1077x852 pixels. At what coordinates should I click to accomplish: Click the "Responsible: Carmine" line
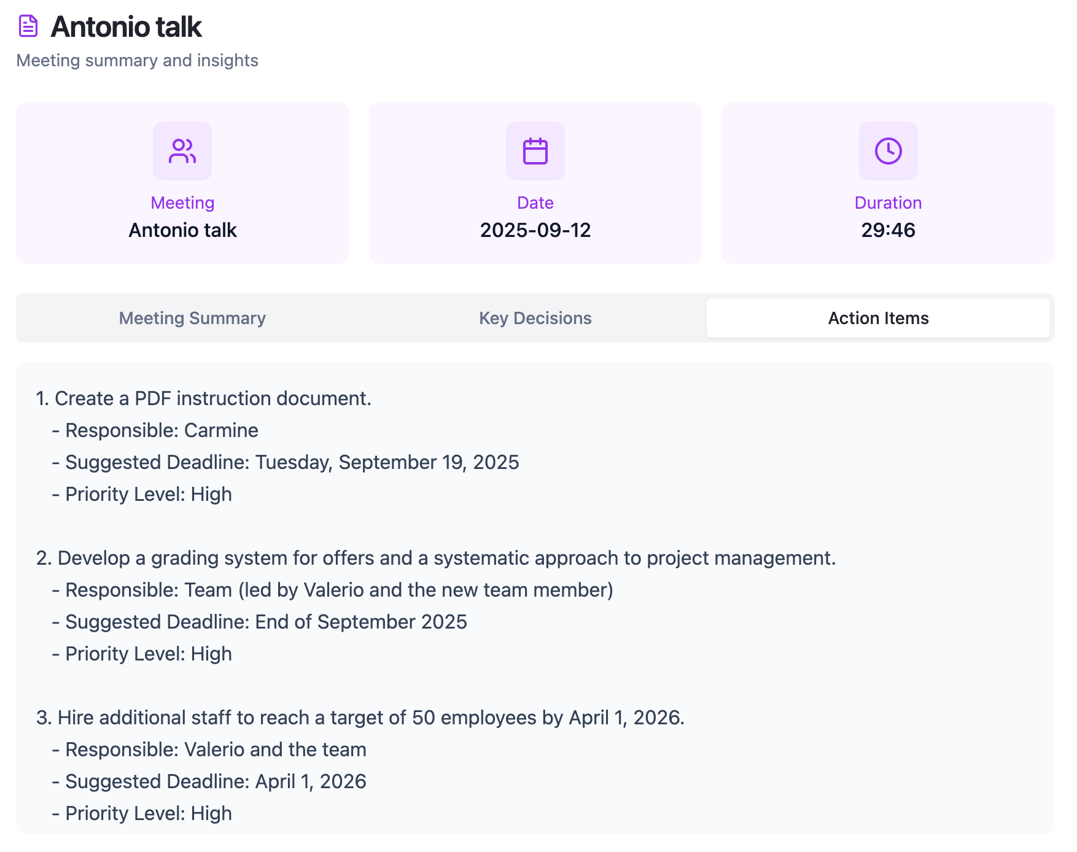pyautogui.click(x=161, y=430)
